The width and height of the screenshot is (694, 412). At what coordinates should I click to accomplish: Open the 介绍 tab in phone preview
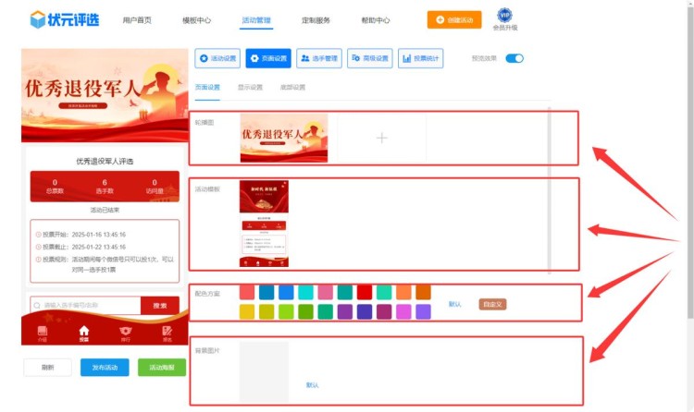pos(42,333)
